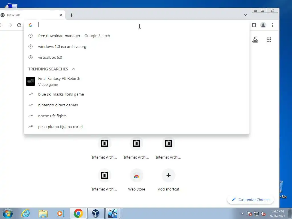Screen dimensions: 292x219
Task: Open the Web Store shortcut
Action: (x=137, y=180)
